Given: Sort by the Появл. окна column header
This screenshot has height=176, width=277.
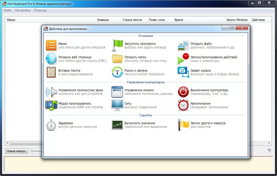Looking at the screenshot, I should [x=160, y=20].
